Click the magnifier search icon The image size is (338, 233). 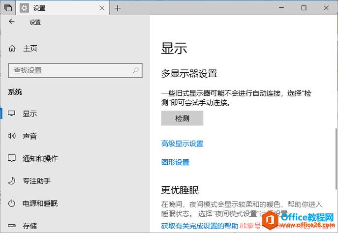[135, 70]
